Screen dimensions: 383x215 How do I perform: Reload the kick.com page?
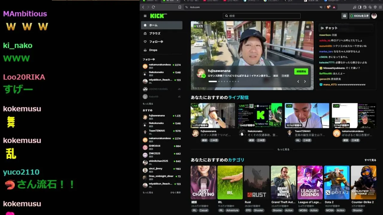[153, 7]
